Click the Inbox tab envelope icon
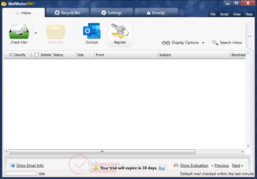257x179 pixels. point(17,13)
